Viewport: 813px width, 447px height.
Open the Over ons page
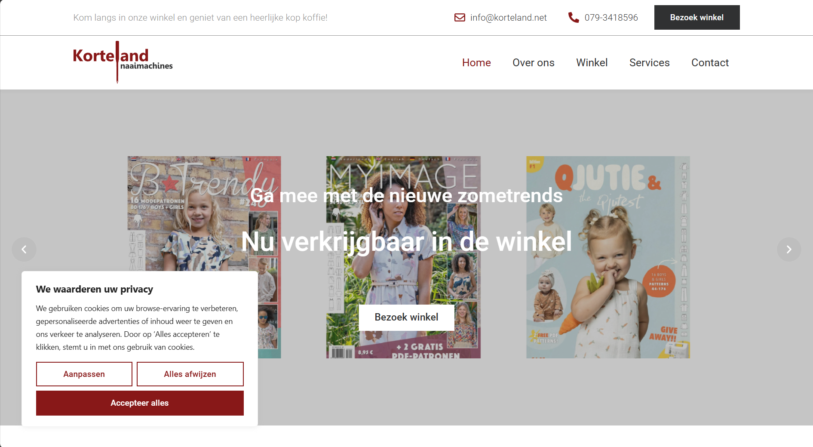[533, 63]
